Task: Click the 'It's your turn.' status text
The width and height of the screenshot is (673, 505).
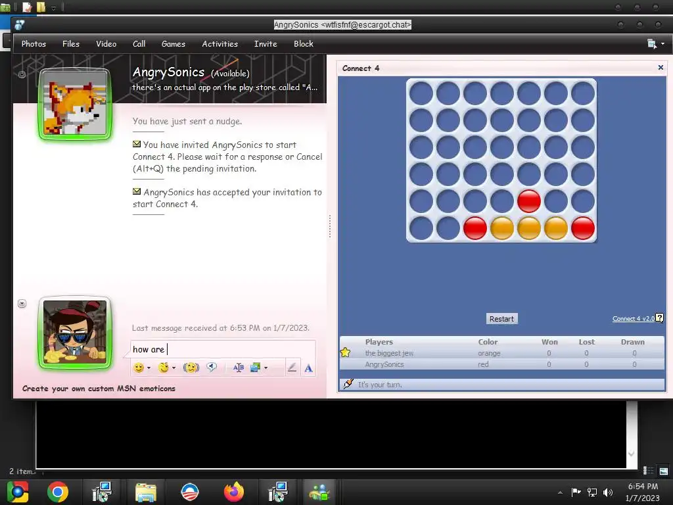Action: [x=380, y=385]
